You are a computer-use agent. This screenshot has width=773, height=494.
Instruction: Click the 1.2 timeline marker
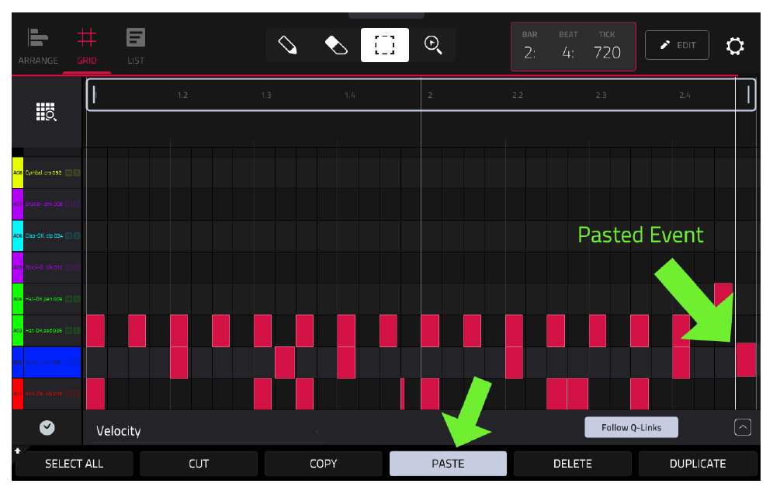(x=182, y=95)
